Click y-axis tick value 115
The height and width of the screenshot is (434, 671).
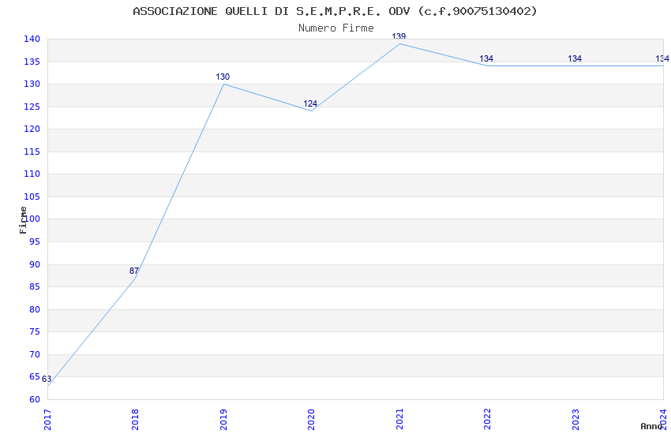click(x=32, y=152)
